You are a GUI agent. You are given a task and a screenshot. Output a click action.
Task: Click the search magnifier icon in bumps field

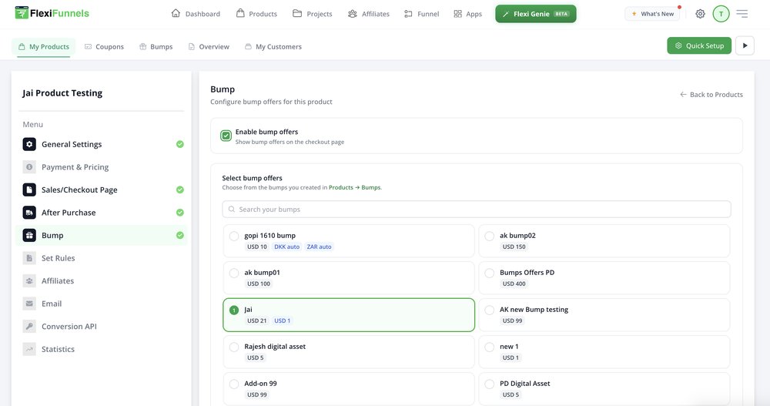(232, 210)
